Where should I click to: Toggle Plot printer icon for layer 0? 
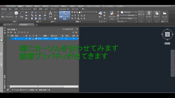[74, 39]
